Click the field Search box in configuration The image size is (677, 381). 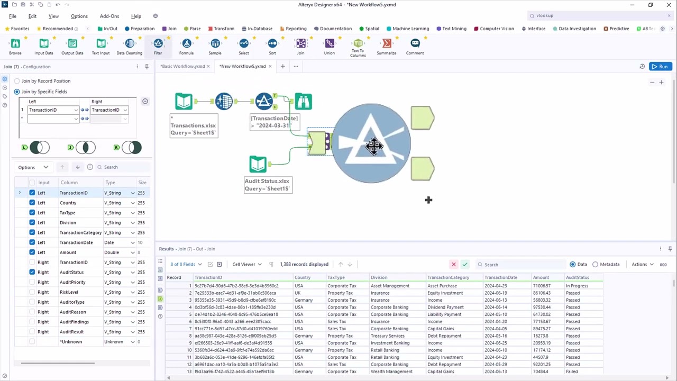pos(123,167)
